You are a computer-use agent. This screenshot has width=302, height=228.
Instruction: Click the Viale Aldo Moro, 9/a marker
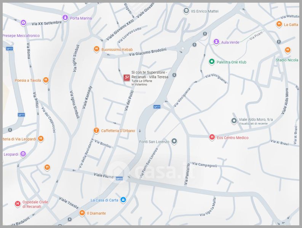coord(234,121)
